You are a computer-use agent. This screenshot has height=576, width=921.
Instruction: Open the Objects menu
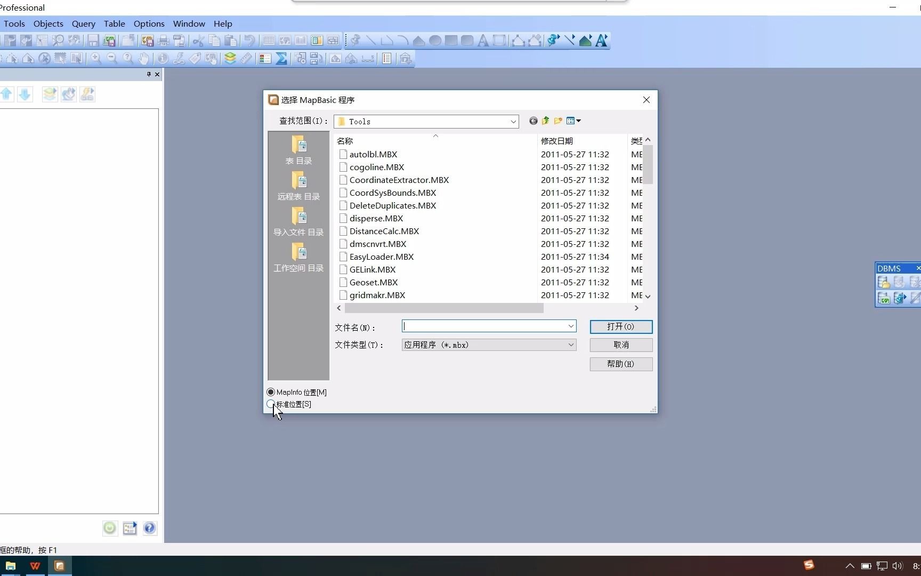pos(48,23)
